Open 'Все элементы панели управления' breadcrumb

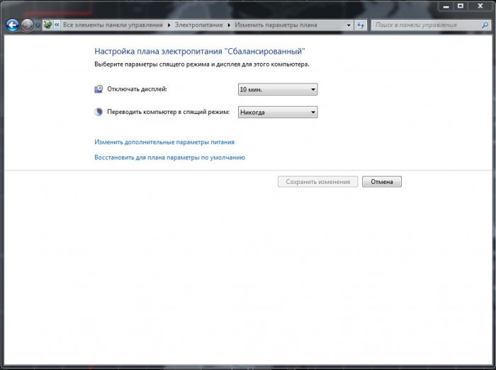point(113,25)
